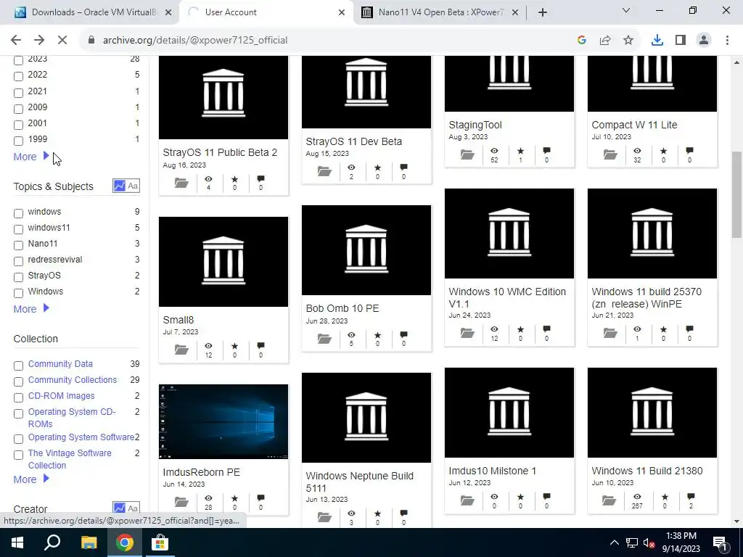743x557 pixels.
Task: Show hidden system tray icons
Action: point(614,542)
